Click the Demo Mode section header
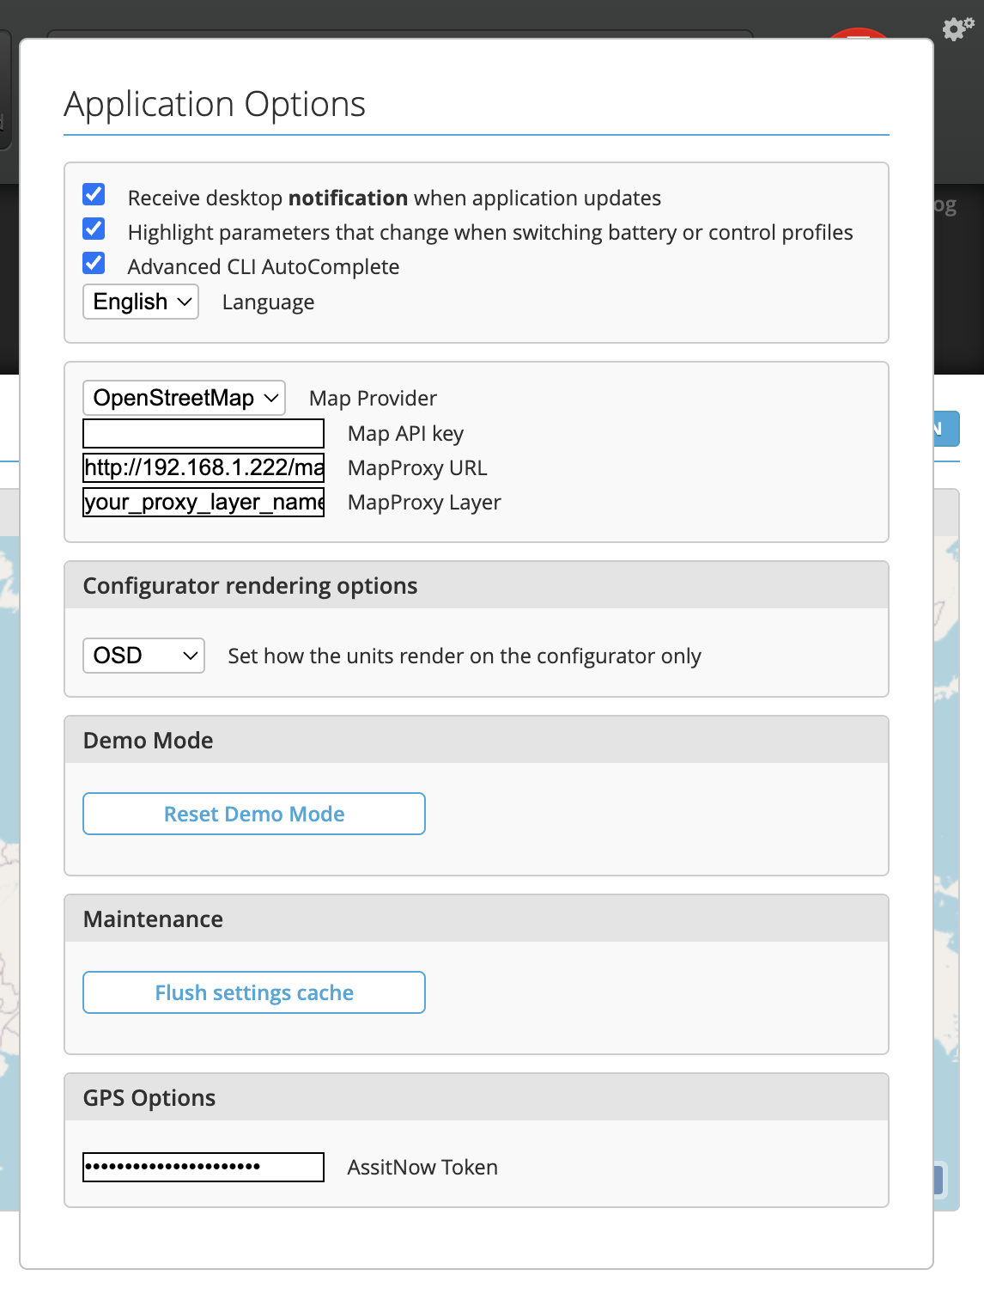The width and height of the screenshot is (984, 1306). click(x=477, y=740)
